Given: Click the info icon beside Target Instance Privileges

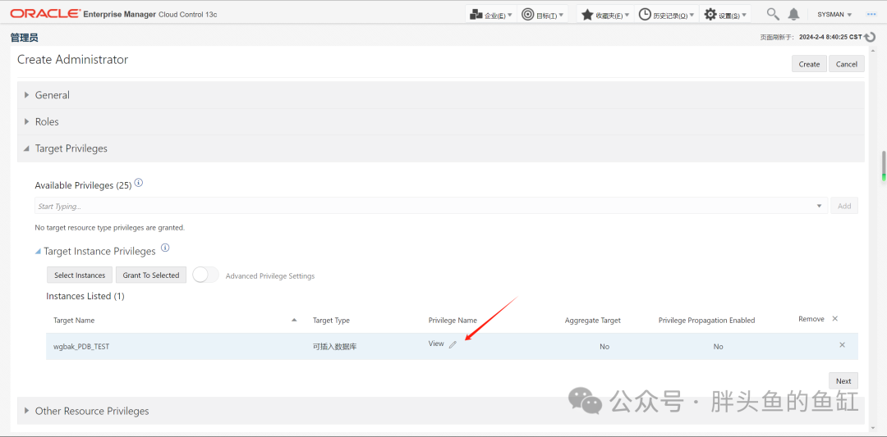Looking at the screenshot, I should 165,248.
